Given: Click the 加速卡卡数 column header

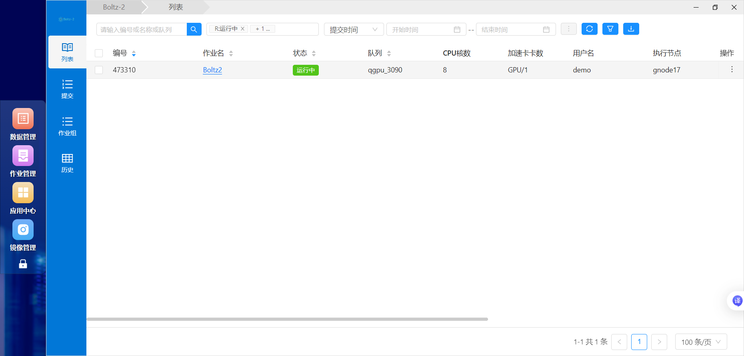Looking at the screenshot, I should click(x=525, y=53).
